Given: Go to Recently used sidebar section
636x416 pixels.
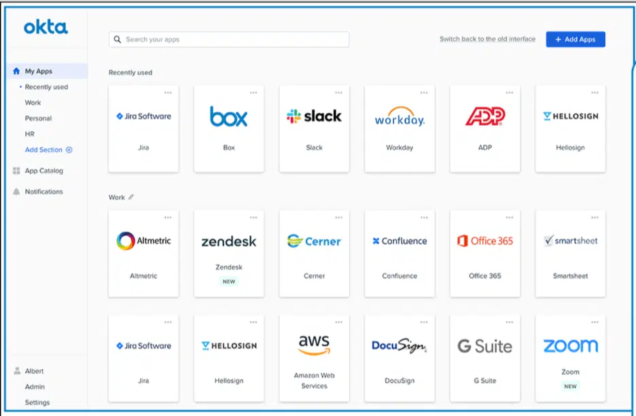Looking at the screenshot, I should tap(46, 87).
